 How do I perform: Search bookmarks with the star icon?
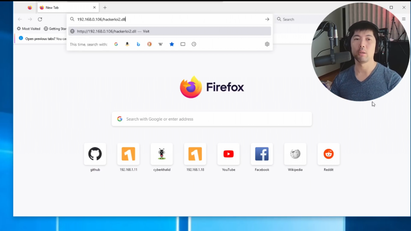pyautogui.click(x=172, y=44)
